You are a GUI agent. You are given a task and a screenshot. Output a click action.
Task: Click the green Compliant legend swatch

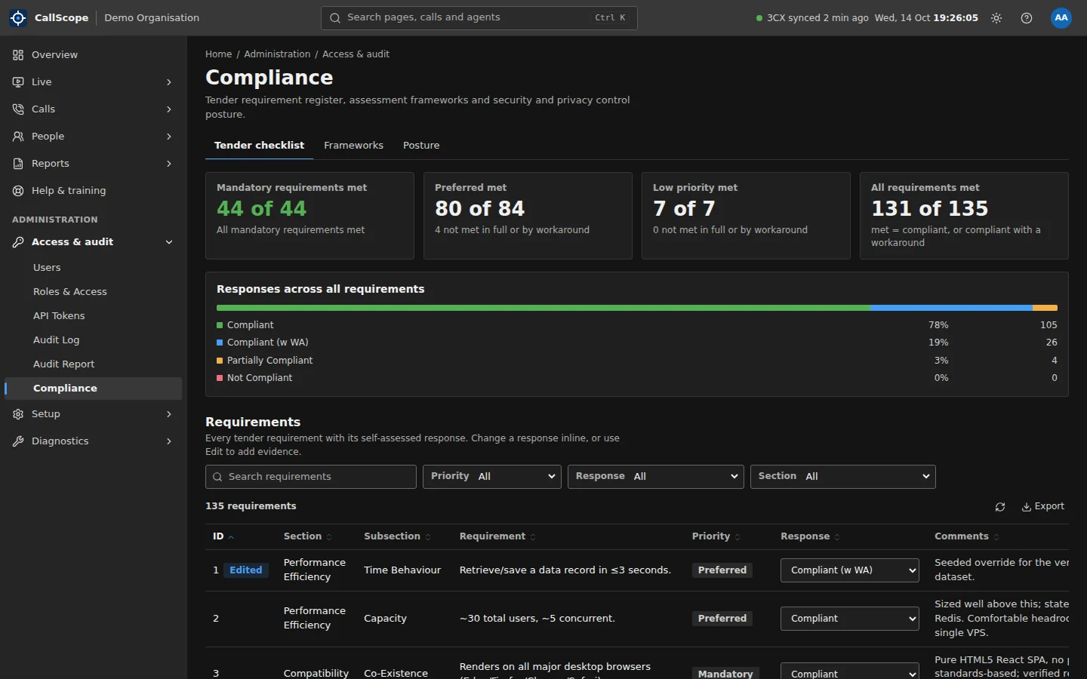click(x=220, y=325)
